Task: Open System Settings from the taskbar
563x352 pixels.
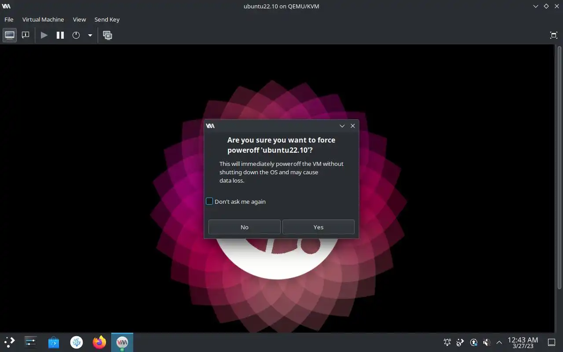Action: [x=31, y=342]
